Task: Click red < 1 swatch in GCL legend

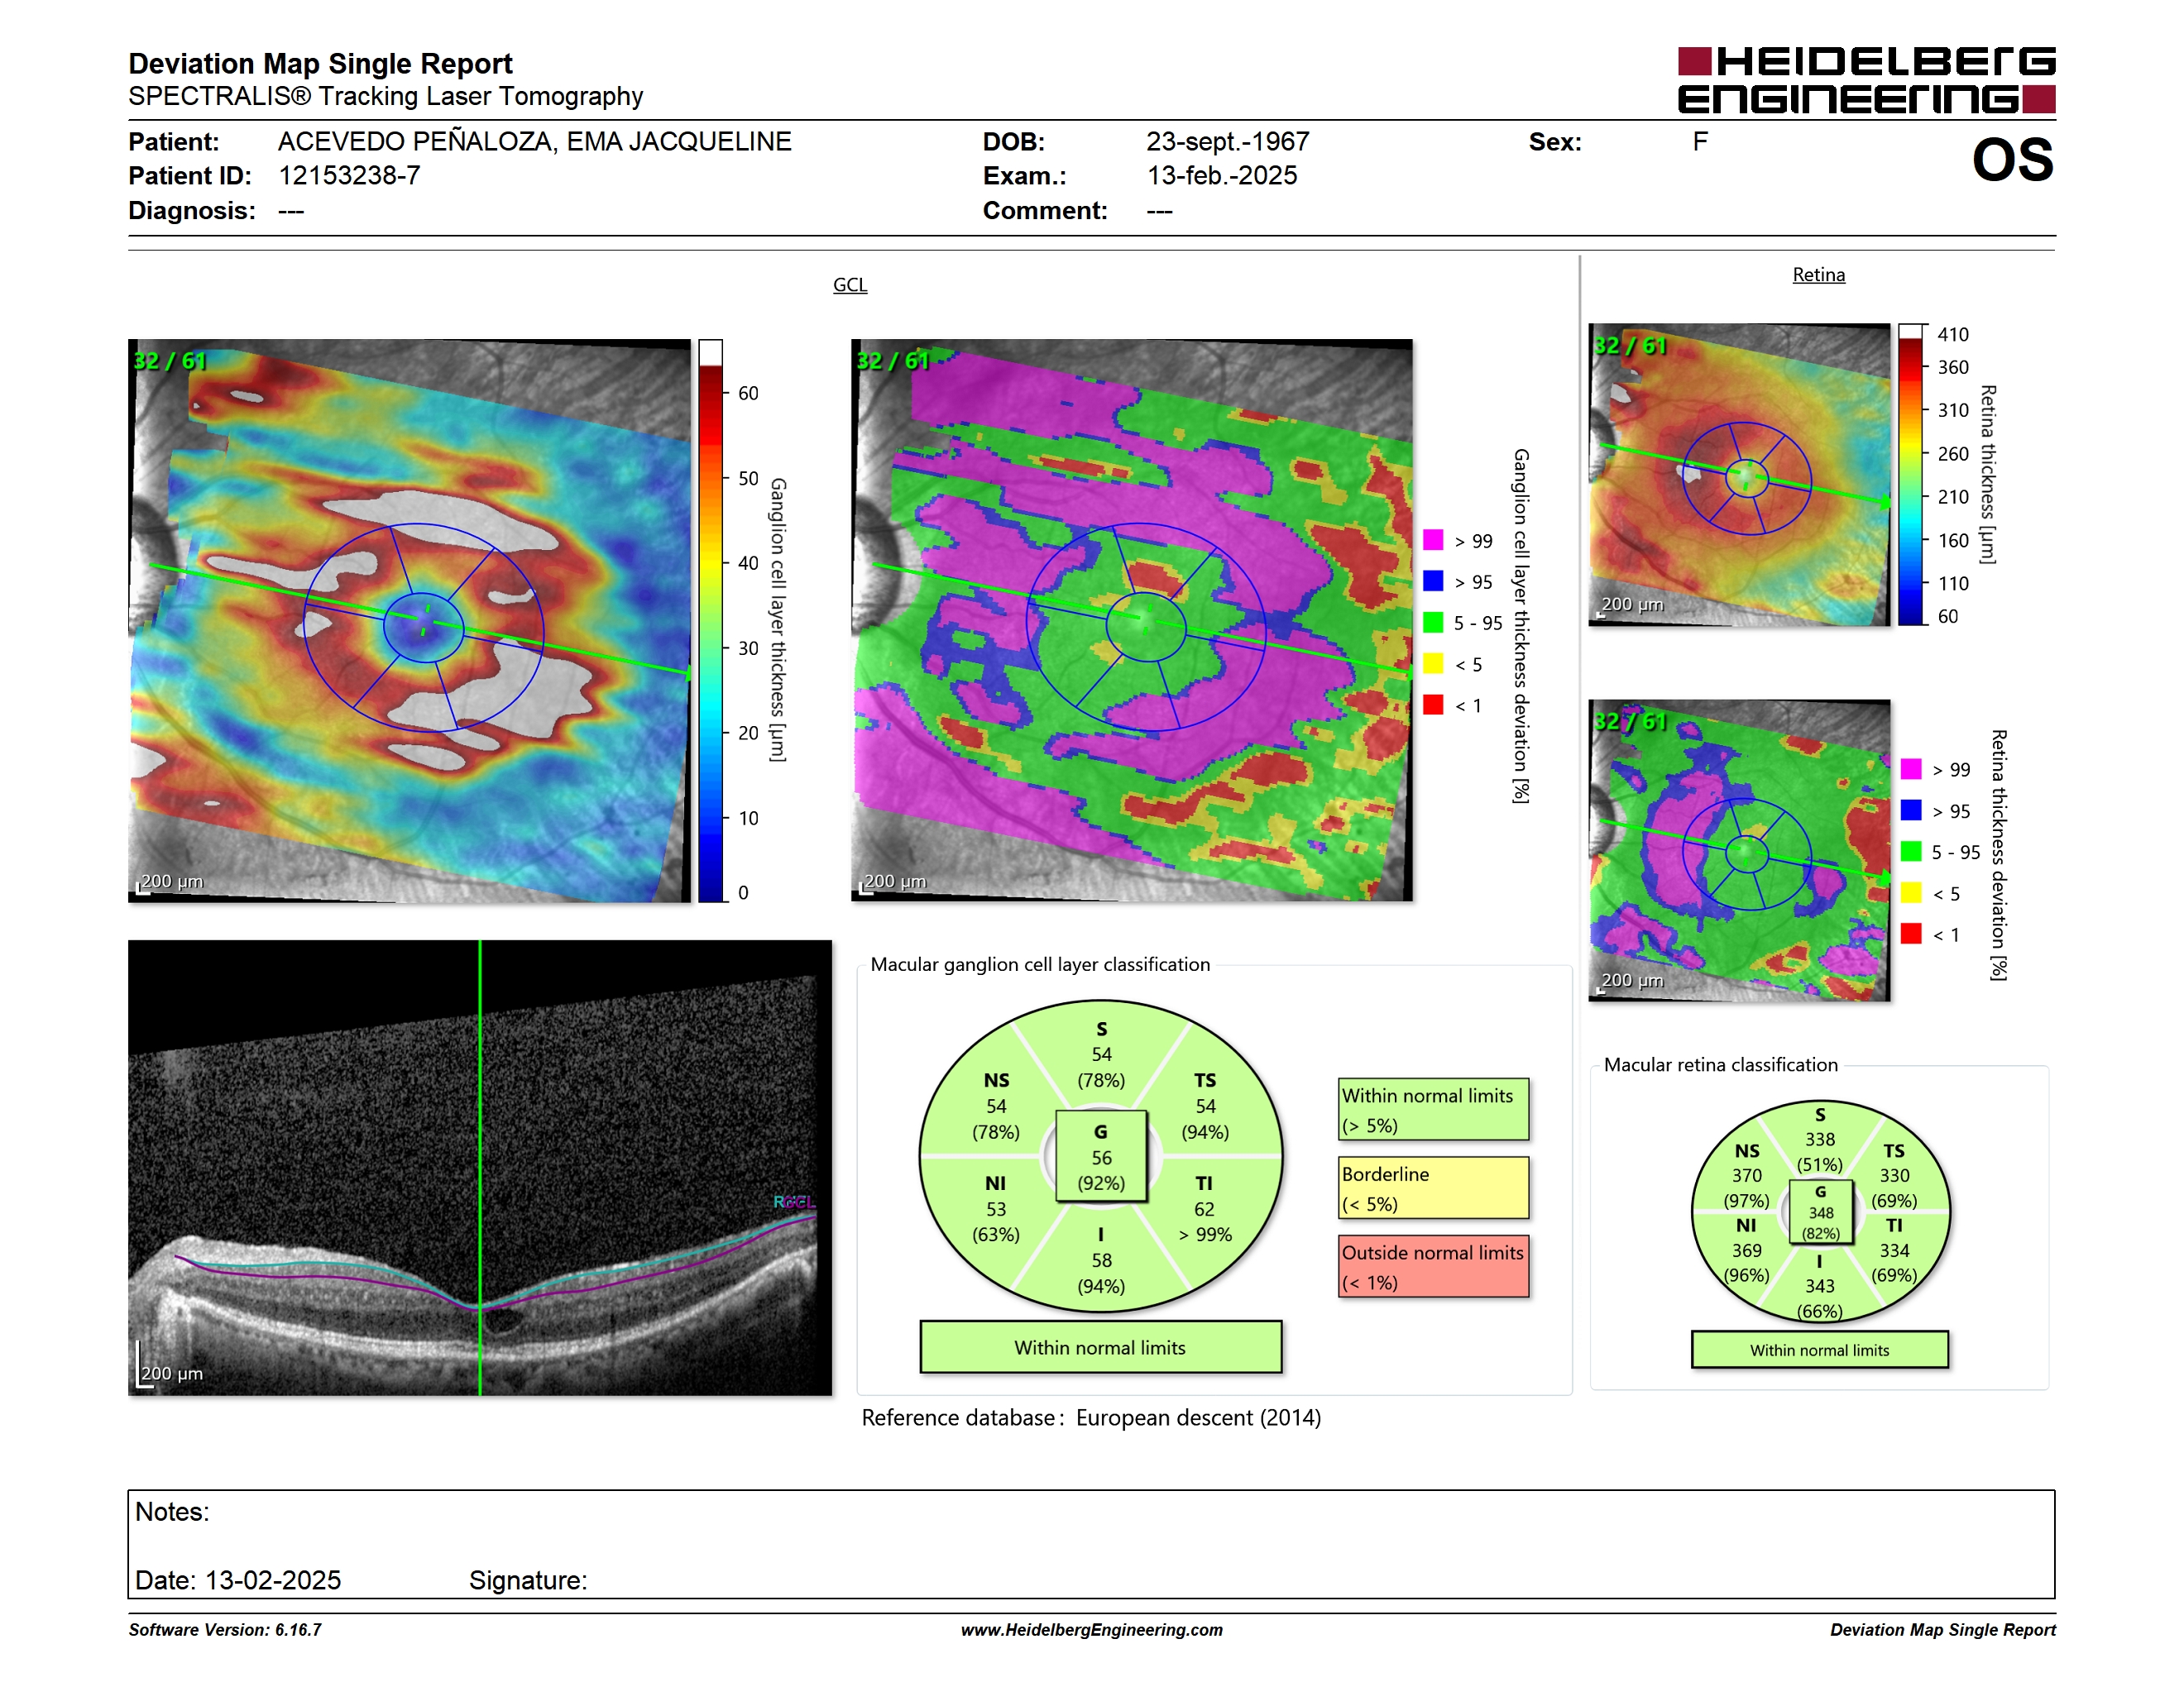Action: (1433, 705)
